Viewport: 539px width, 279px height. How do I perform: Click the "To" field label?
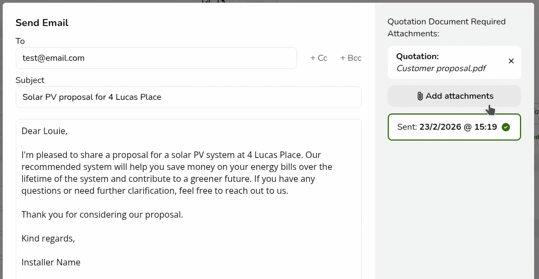20,41
